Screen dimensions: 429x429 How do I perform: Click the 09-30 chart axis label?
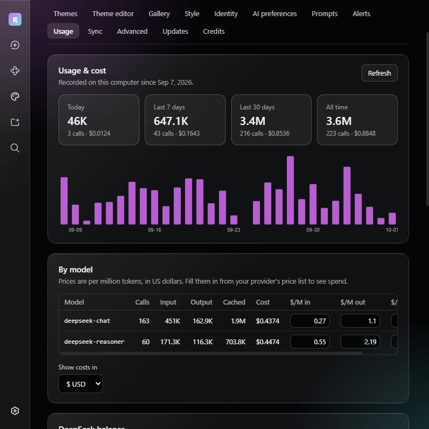point(313,230)
